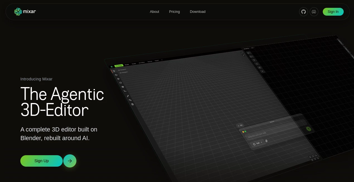
Task: Click the "Introducing Mixar" text
Action: [x=37, y=79]
